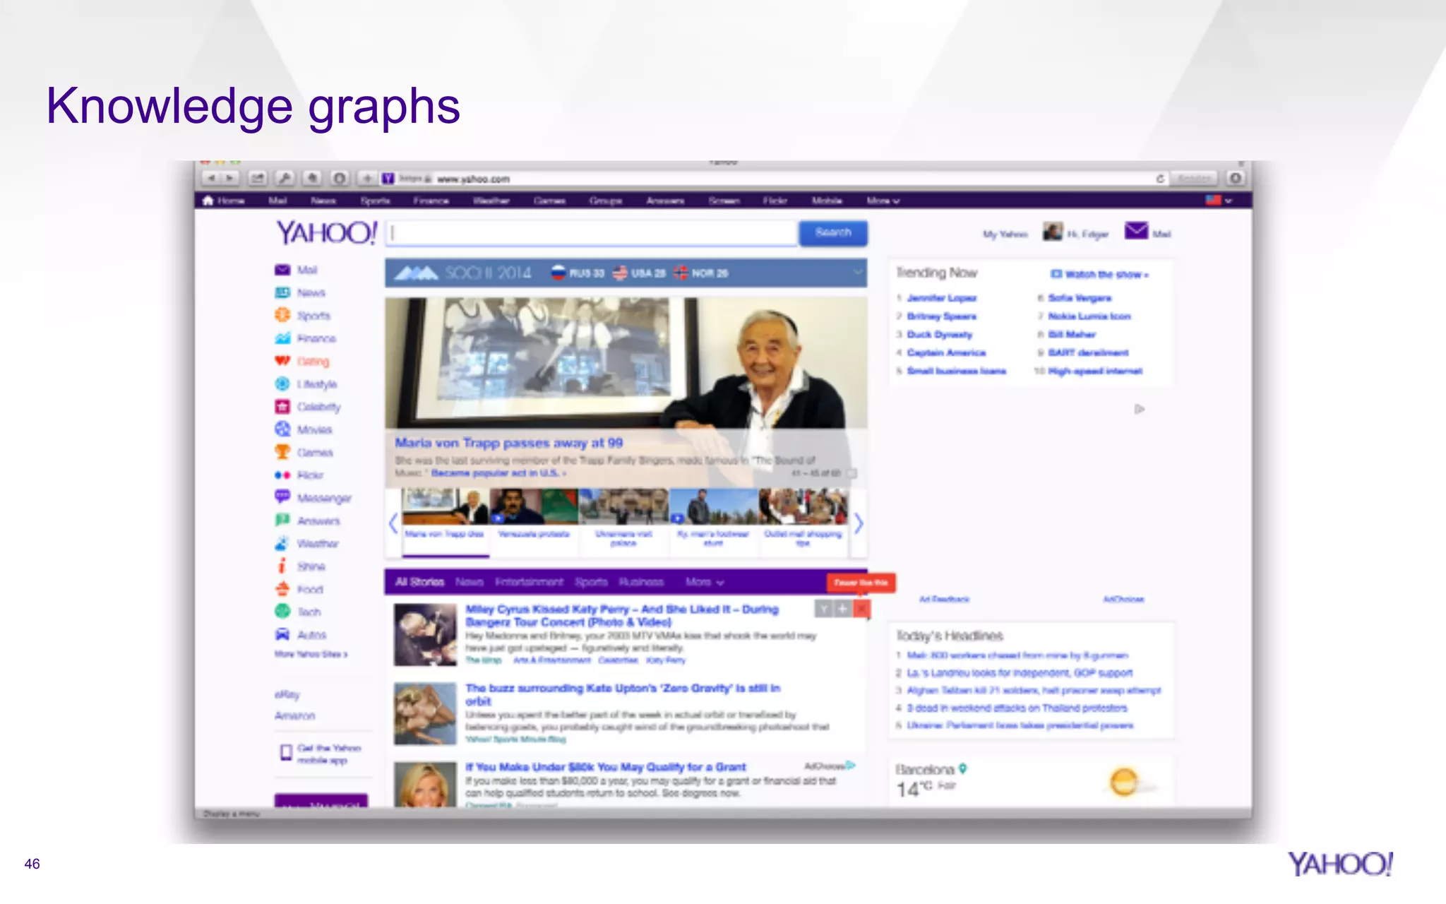
Task: Open Lifestyle icon in sidebar
Action: point(282,383)
